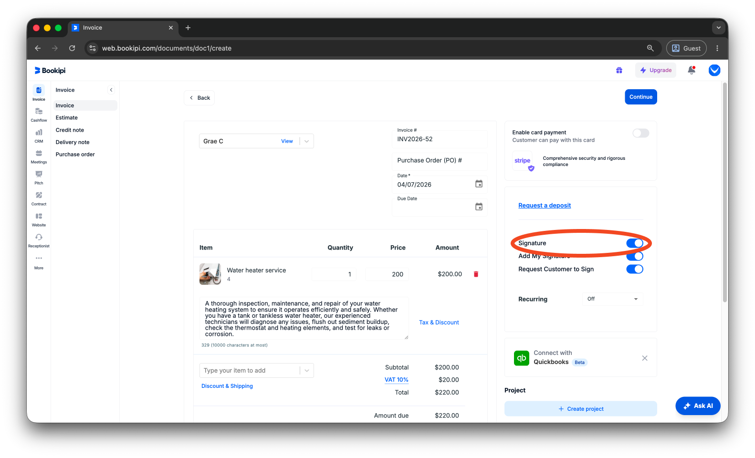Select Credit note in the submenu
The width and height of the screenshot is (755, 458).
pyautogui.click(x=70, y=130)
